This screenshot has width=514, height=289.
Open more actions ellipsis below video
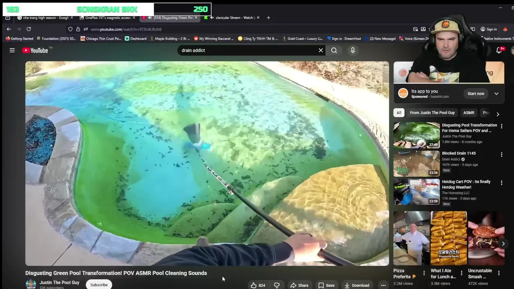click(x=383, y=285)
